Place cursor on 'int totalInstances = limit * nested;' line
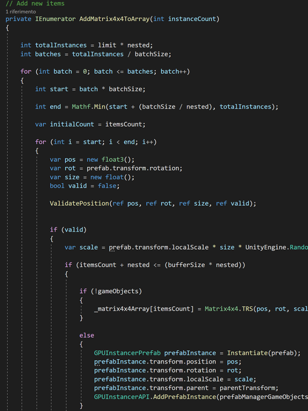The width and height of the screenshot is (308, 411). [x=87, y=45]
